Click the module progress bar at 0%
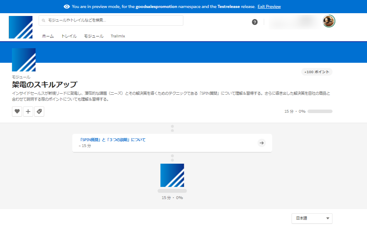This screenshot has width=367, height=241. (x=320, y=111)
